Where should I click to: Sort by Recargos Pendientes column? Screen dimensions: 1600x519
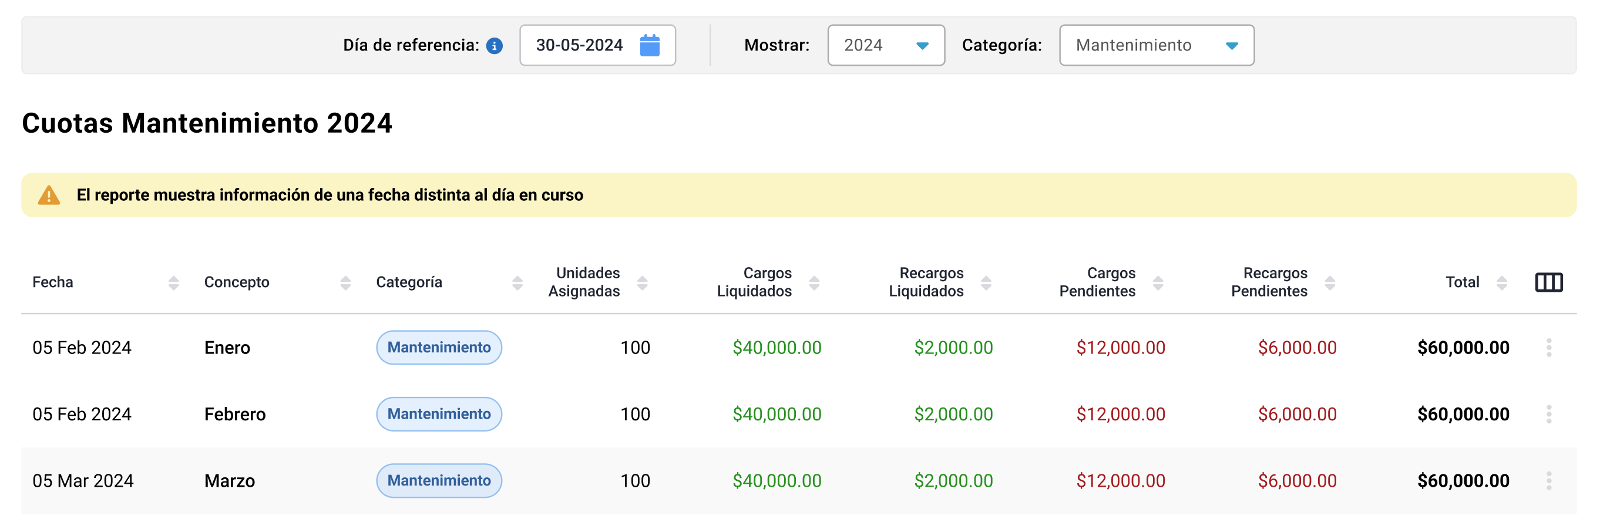point(1329,283)
